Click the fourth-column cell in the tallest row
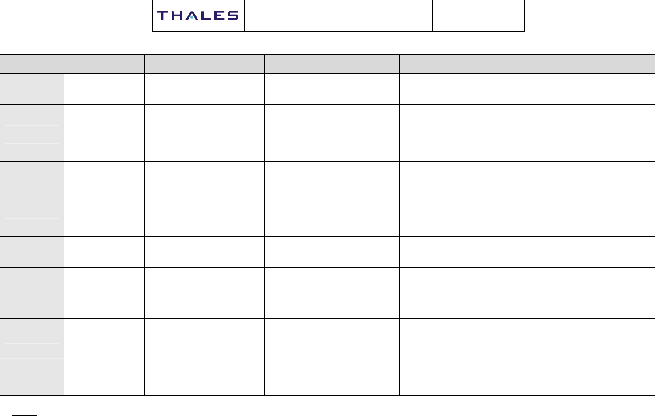 point(332,293)
